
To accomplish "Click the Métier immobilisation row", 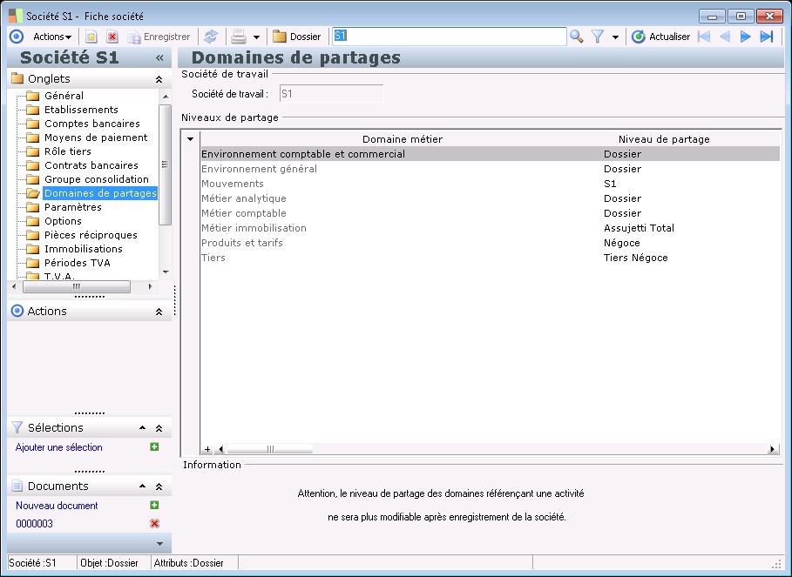I will 490,228.
